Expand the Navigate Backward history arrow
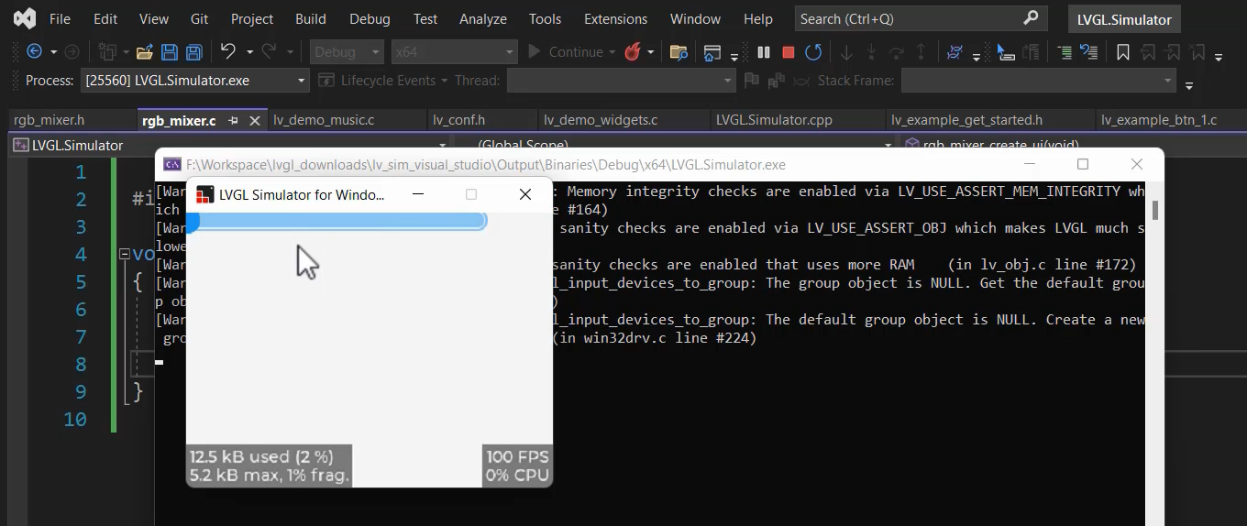Viewport: 1247px width, 526px height. (53, 52)
